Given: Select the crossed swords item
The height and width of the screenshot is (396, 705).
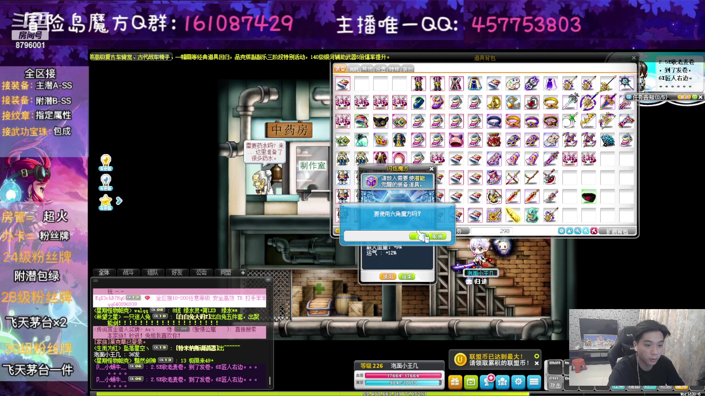Looking at the screenshot, I should [x=513, y=178].
